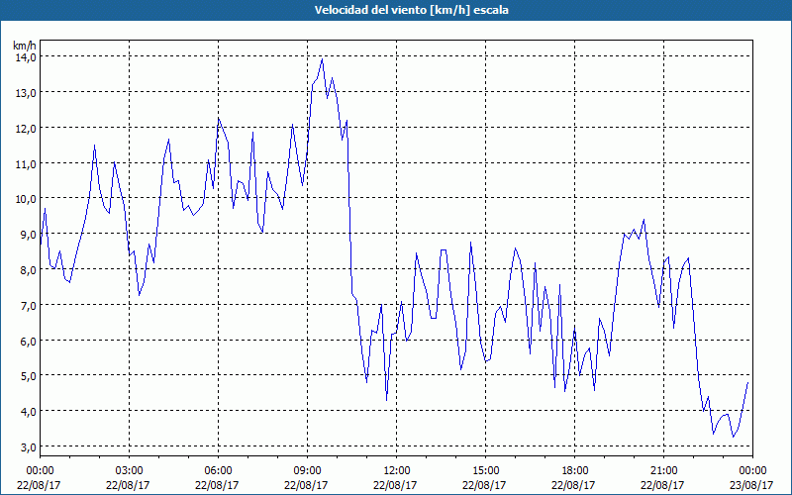Screen dimensions: 792x495
Task: Click the 'km/h' unit label
Action: click(x=25, y=46)
